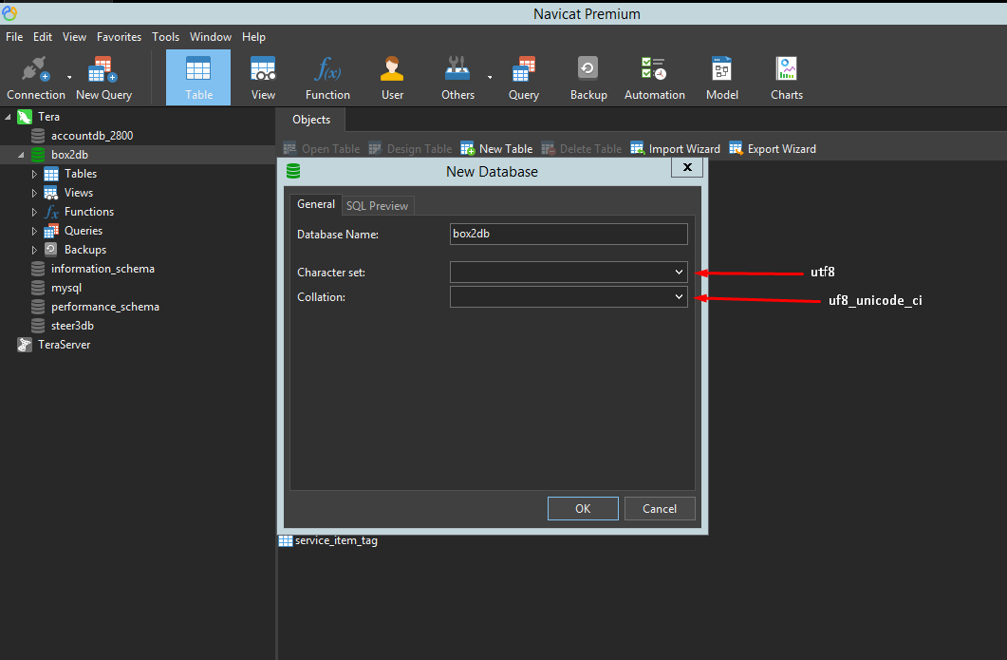Open the Charts toolbar icon
1007x660 pixels.
click(787, 78)
